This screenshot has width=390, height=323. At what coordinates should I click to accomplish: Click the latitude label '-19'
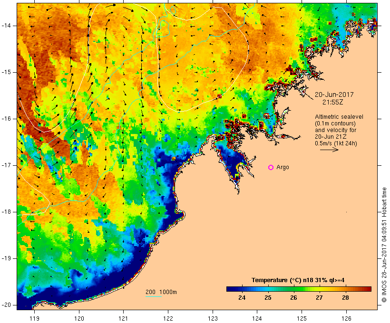[6, 258]
